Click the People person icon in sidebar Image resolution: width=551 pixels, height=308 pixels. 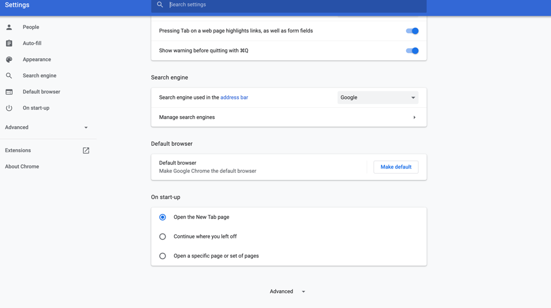(9, 27)
